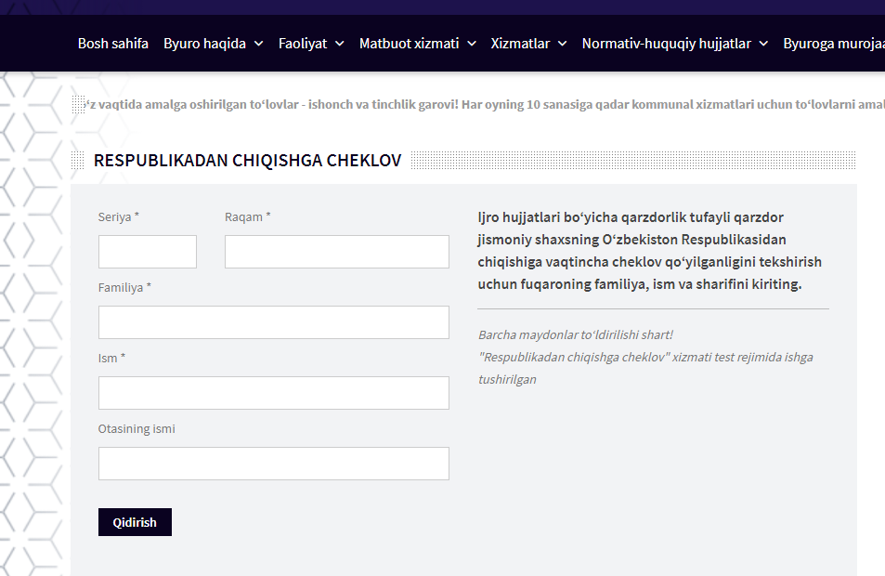The height and width of the screenshot is (576, 885).
Task: Click chevron beside Normativ-huquqiy hujjatlar
Action: (x=763, y=44)
